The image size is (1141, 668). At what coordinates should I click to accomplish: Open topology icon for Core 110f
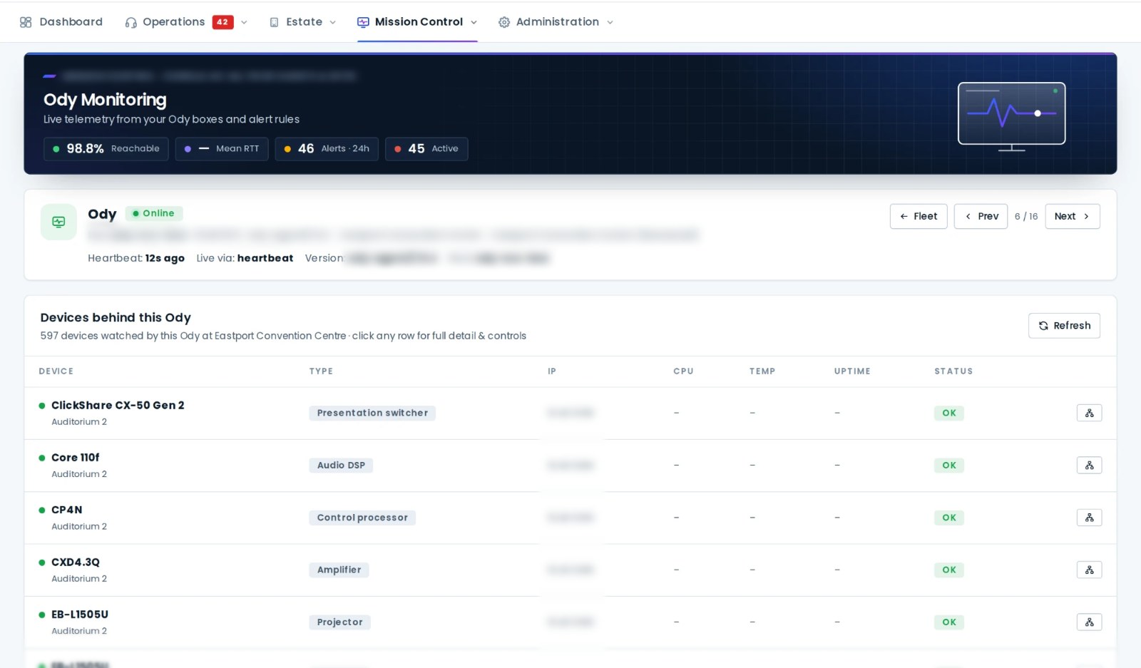point(1089,466)
